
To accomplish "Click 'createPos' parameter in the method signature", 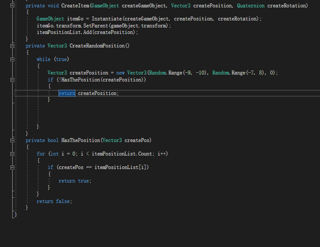I will (x=137, y=140).
